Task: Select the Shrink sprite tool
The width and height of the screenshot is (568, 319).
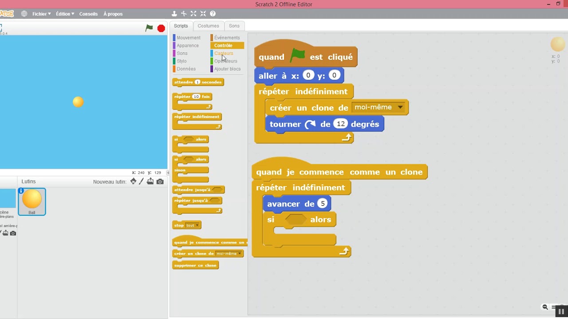Action: [x=203, y=14]
